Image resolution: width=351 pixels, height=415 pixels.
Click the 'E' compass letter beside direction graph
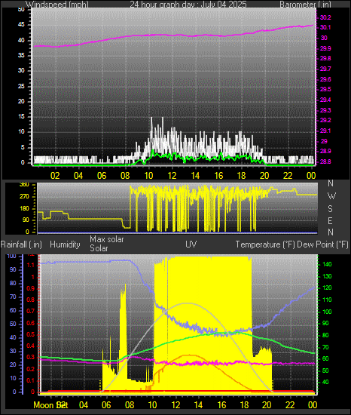click(330, 221)
